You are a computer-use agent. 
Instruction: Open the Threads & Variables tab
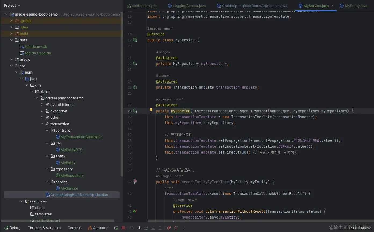pos(45,228)
